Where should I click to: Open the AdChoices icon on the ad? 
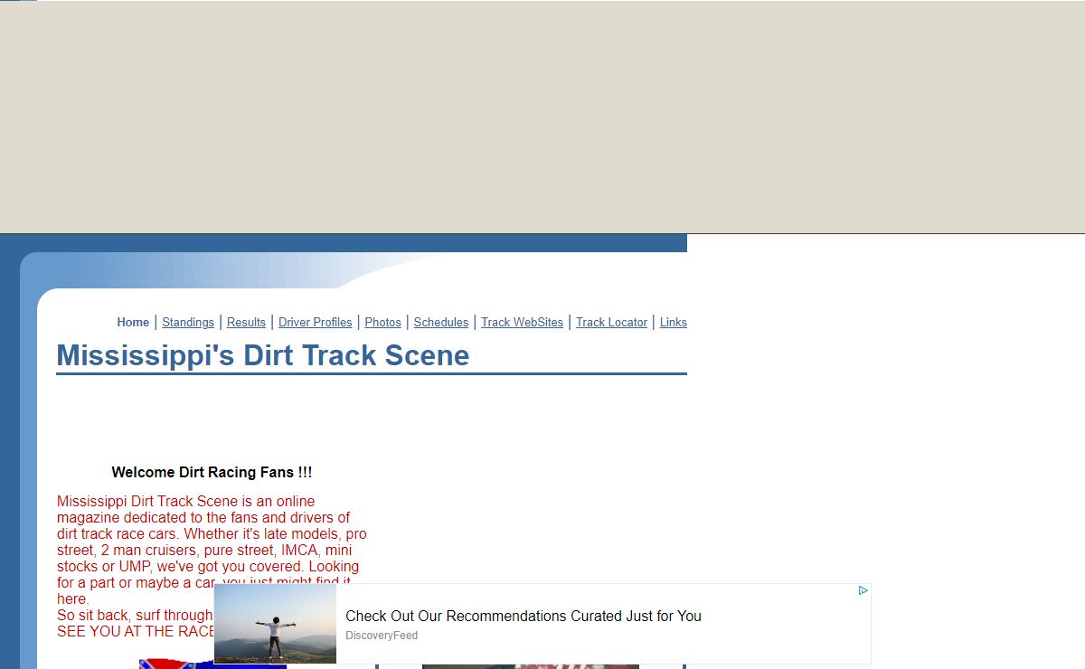pyautogui.click(x=863, y=591)
